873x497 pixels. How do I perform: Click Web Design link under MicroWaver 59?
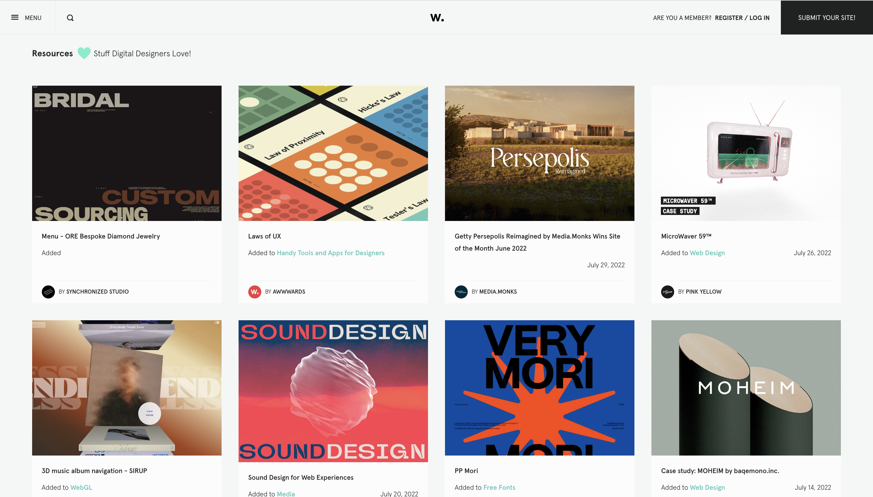[x=707, y=253]
